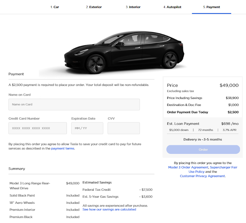Viewport: 246px width, 223px height.
Task: Click Order Payment Due Today text
Action: 188,112
